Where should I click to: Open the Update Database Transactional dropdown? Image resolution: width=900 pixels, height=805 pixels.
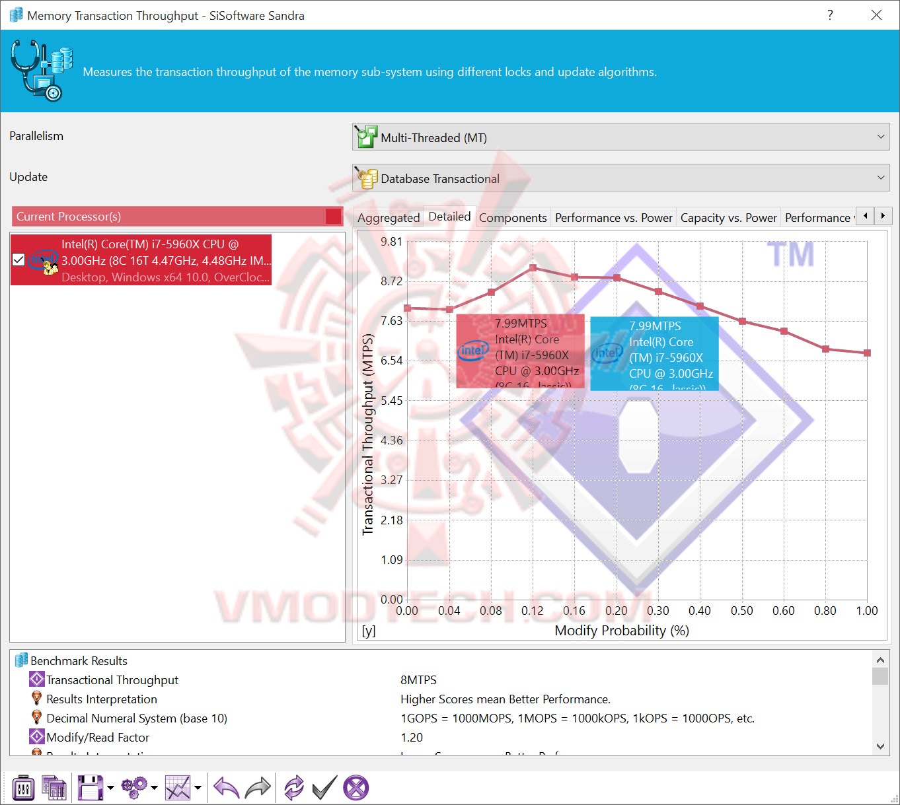[x=621, y=178]
